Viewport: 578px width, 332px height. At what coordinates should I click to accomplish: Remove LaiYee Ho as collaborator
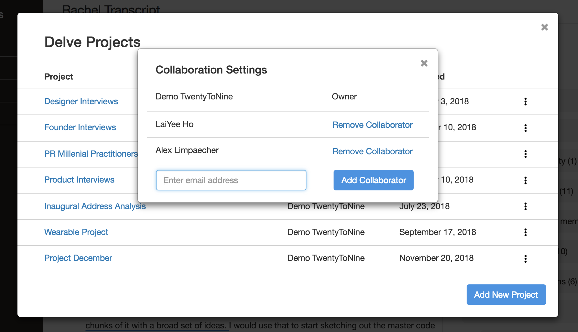372,125
